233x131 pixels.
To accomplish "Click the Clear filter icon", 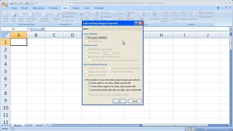I will 103,13.
